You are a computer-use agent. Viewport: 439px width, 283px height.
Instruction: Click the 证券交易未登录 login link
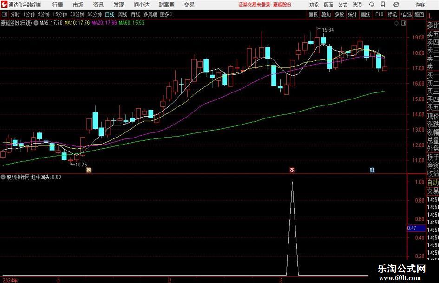[x=254, y=5]
